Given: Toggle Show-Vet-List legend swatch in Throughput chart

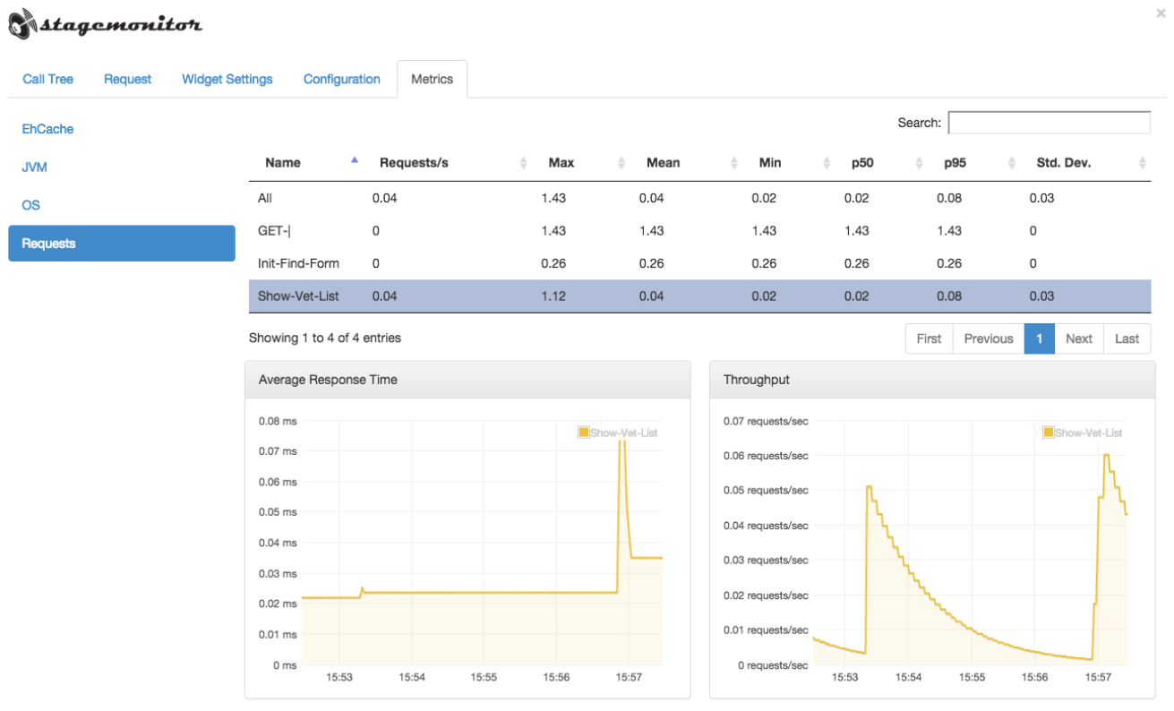Looking at the screenshot, I should coord(1049,433).
